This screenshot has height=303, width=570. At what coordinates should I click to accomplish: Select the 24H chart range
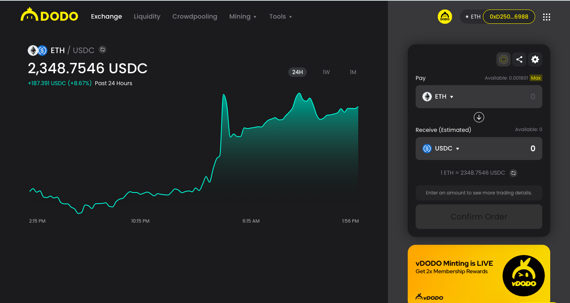[297, 72]
